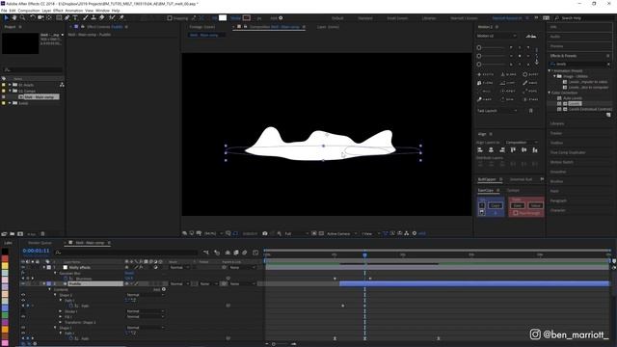Collapse Color Correction in Effects & Presets
This screenshot has width=617, height=347.
point(550,93)
